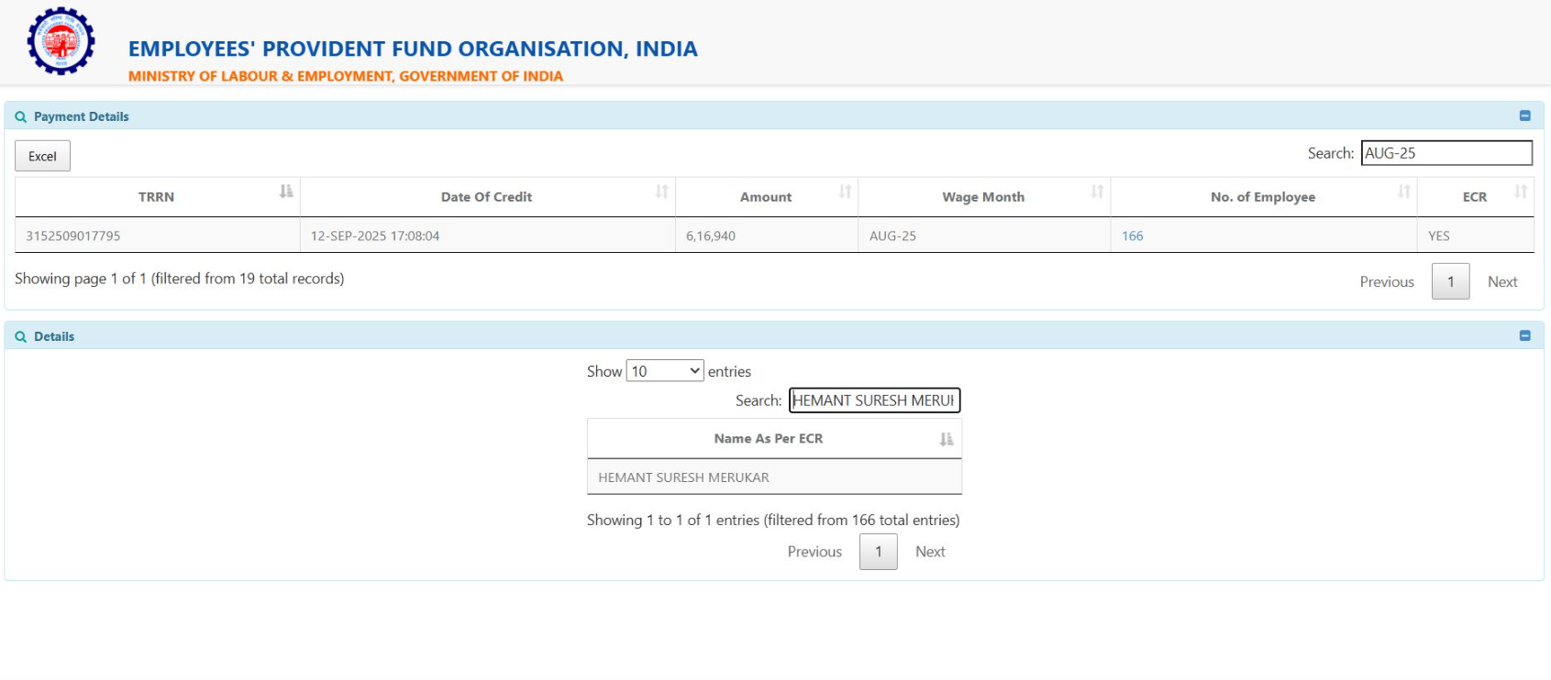Sort by No. of Employee column
The height and width of the screenshot is (680, 1551).
coord(1264,197)
